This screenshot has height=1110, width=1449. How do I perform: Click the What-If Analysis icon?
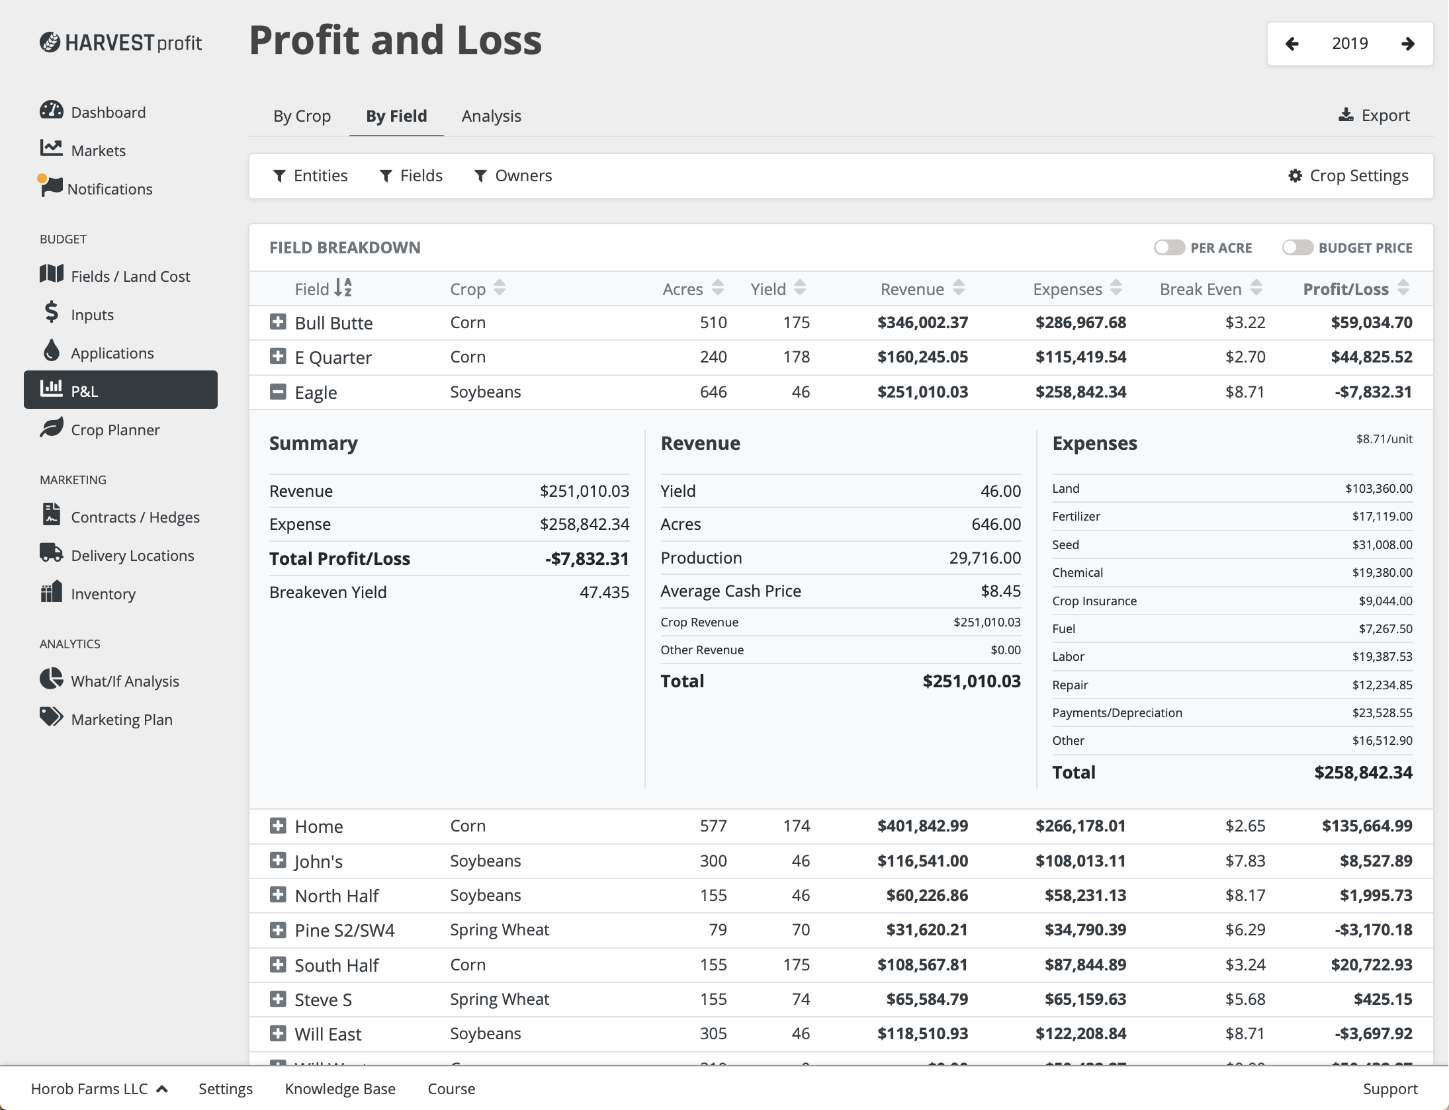tap(52, 679)
